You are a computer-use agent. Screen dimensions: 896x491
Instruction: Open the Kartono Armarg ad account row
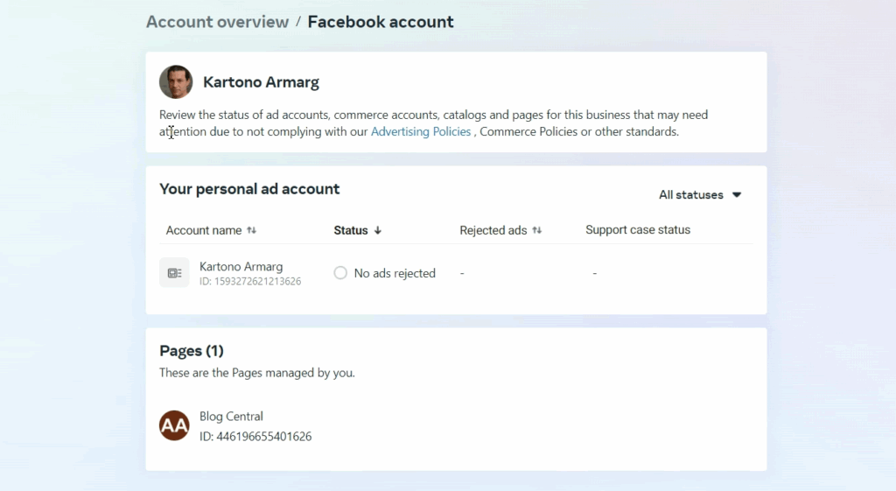pyautogui.click(x=241, y=267)
